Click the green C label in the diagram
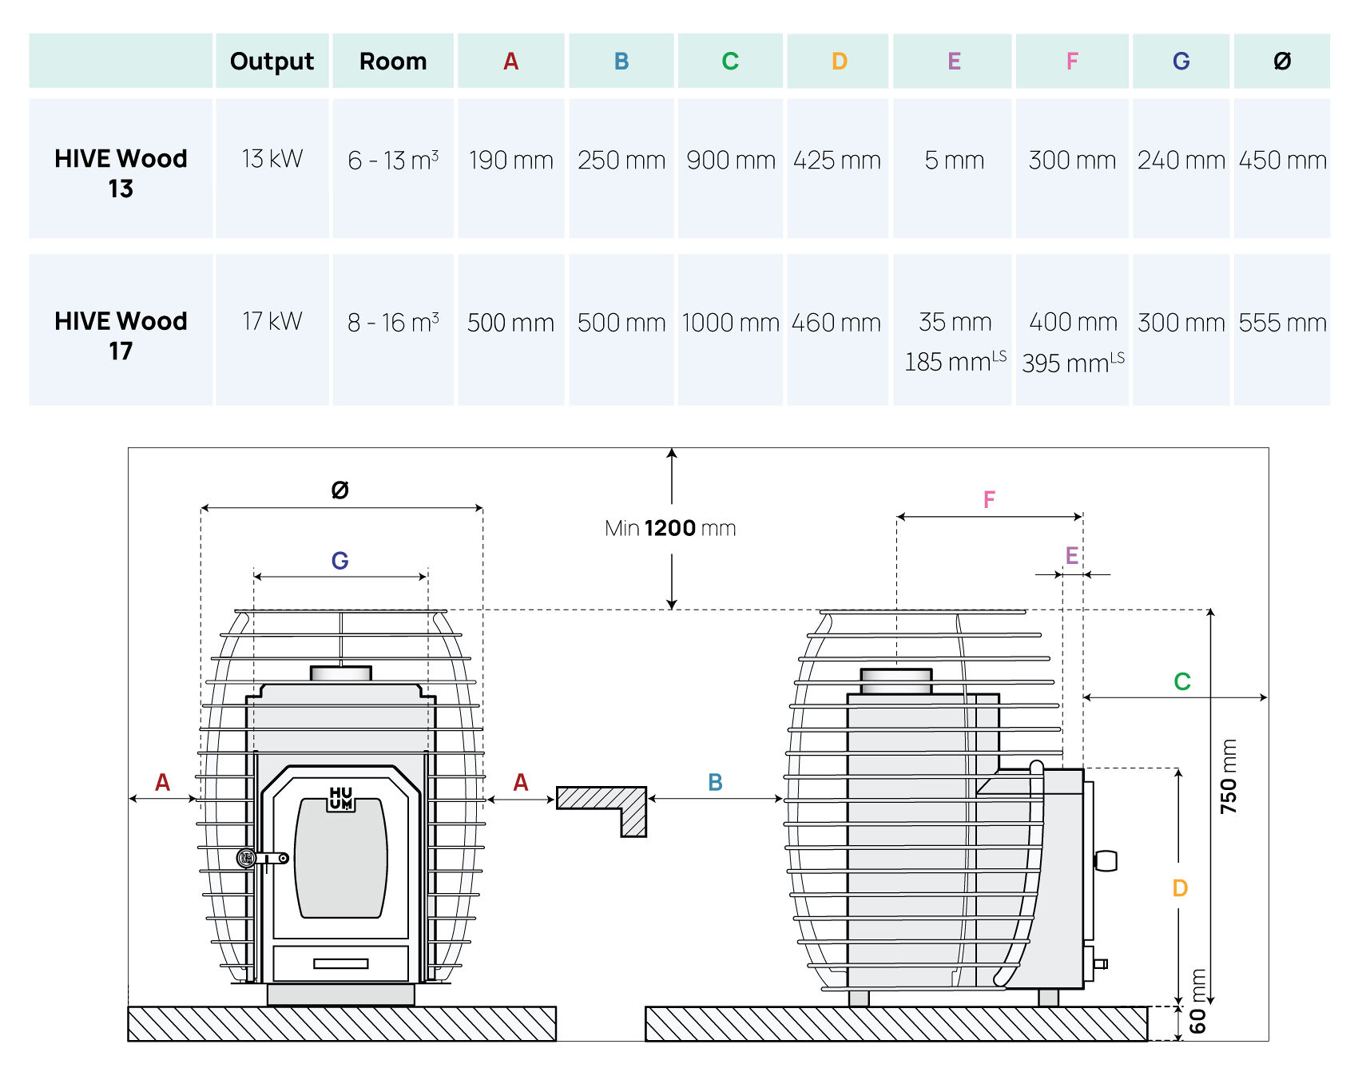Screen dimensions: 1358x1072 point(1182,681)
